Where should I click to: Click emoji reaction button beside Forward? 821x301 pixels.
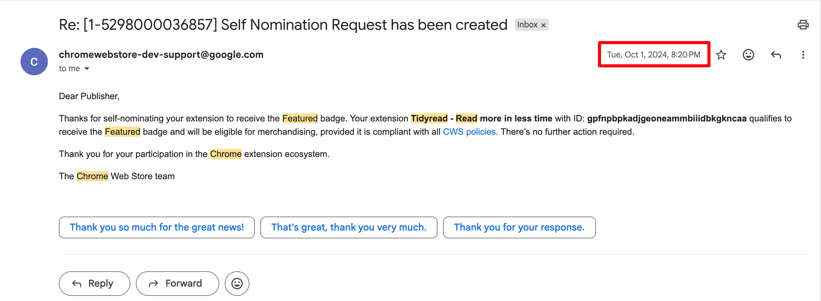(x=237, y=284)
